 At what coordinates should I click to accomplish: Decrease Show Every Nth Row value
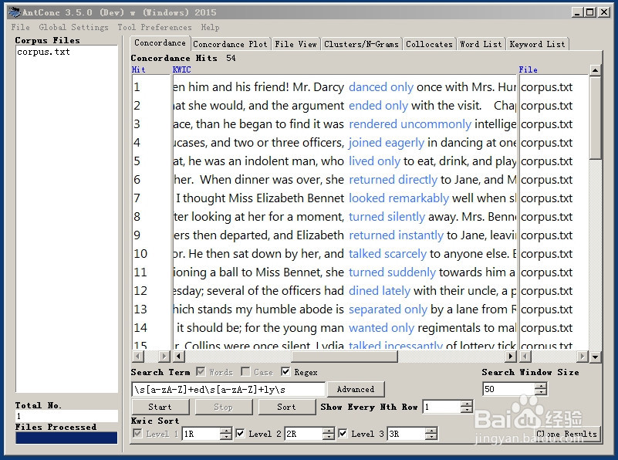[x=466, y=411]
